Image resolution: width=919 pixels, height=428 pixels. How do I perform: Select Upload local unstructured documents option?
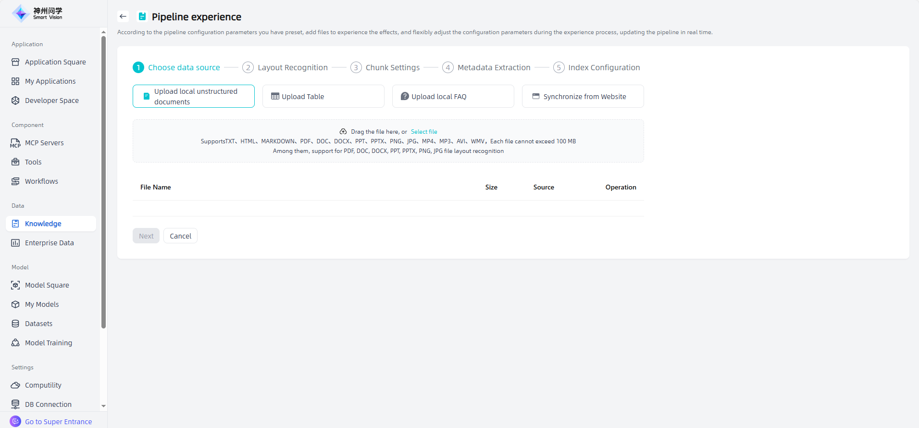coord(193,96)
